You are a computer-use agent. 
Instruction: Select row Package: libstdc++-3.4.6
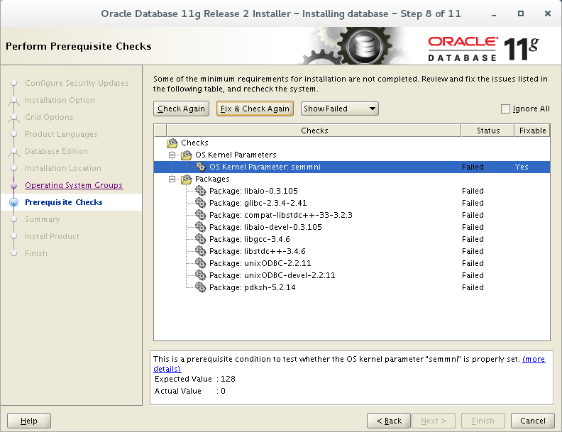(352, 251)
